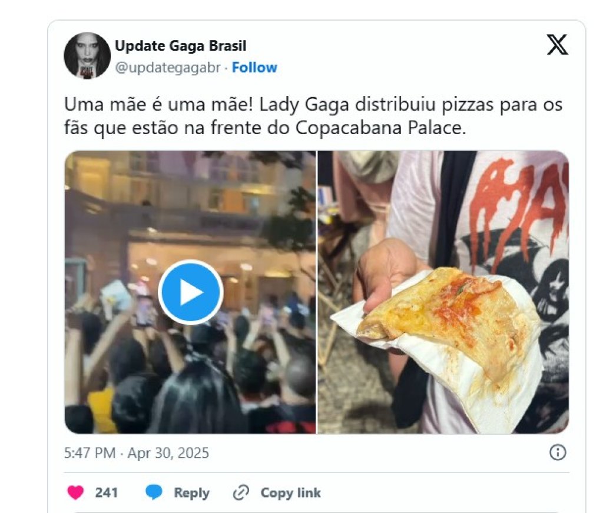Like the tweet with heart icon
This screenshot has width=603, height=513.
[75, 492]
